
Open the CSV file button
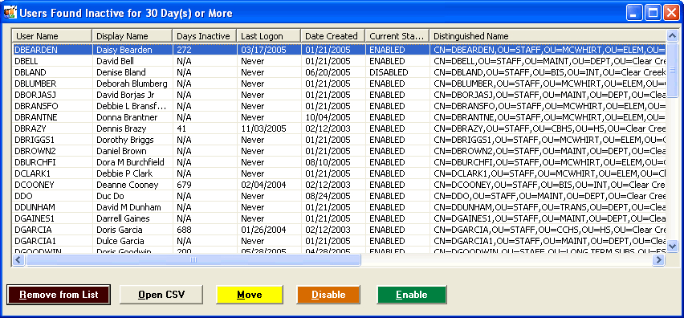[x=161, y=295]
